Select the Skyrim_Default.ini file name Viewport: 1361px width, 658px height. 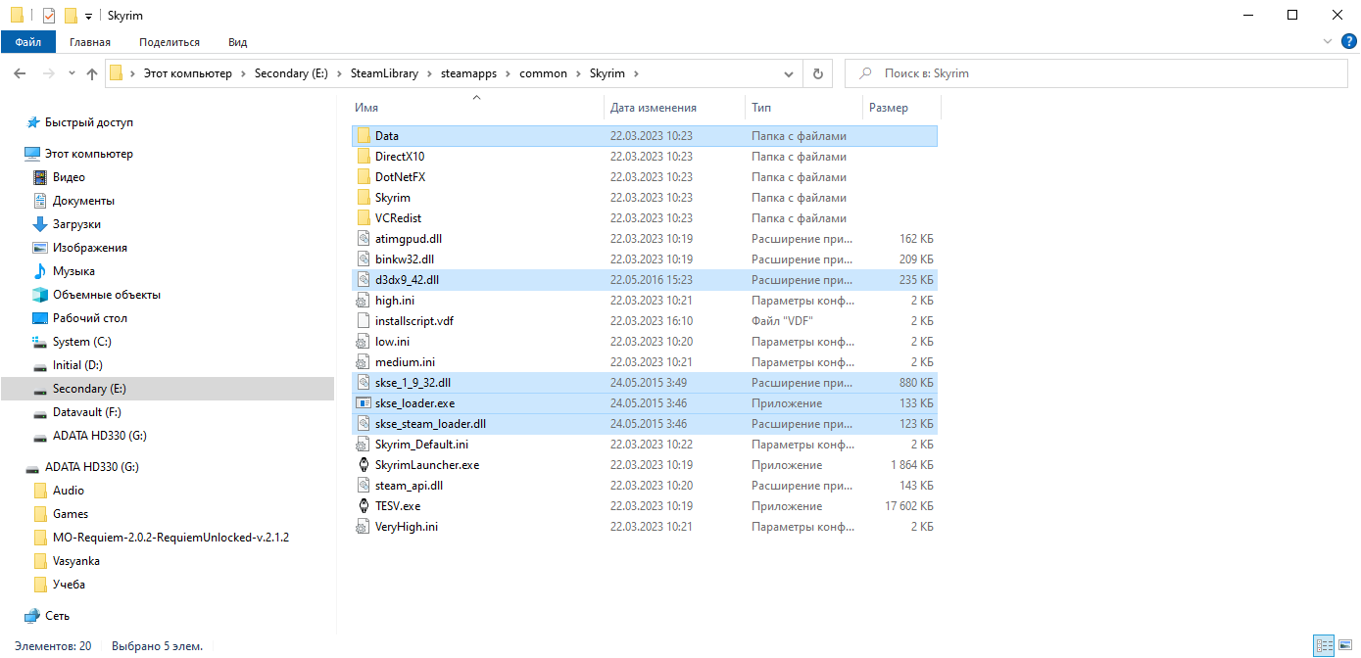(x=421, y=445)
